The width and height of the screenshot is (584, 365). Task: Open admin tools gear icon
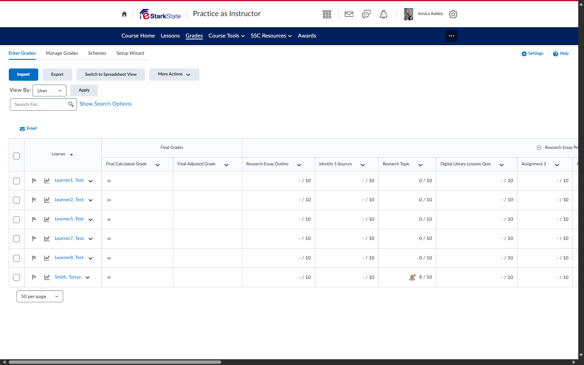(453, 14)
